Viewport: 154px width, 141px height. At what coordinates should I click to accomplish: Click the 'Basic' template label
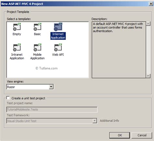[x=37, y=34]
